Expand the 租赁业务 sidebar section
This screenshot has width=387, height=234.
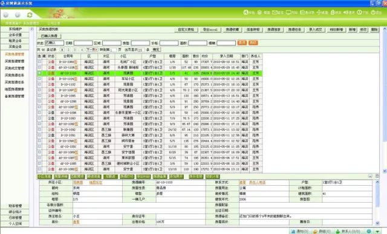[15, 41]
